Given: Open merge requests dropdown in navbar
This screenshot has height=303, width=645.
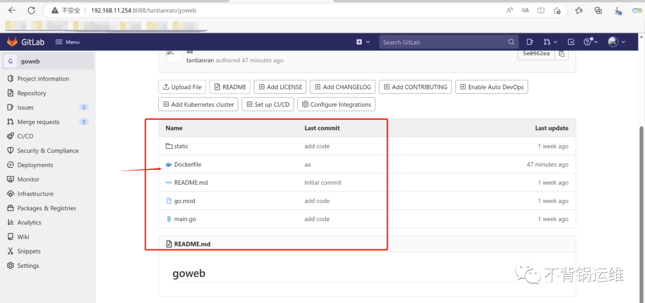Looking at the screenshot, I should [551, 42].
